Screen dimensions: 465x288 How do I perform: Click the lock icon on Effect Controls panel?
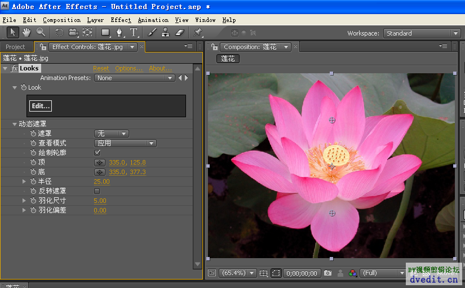(43, 47)
